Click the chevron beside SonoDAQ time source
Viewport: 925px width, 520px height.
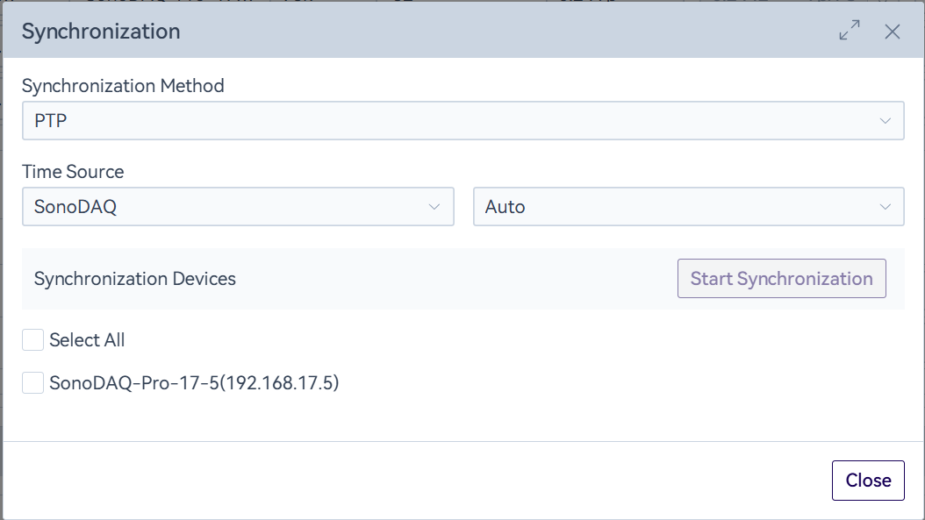click(434, 207)
